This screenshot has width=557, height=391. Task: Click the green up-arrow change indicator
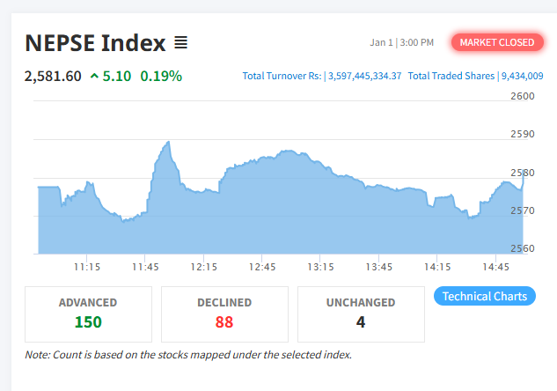click(x=94, y=76)
